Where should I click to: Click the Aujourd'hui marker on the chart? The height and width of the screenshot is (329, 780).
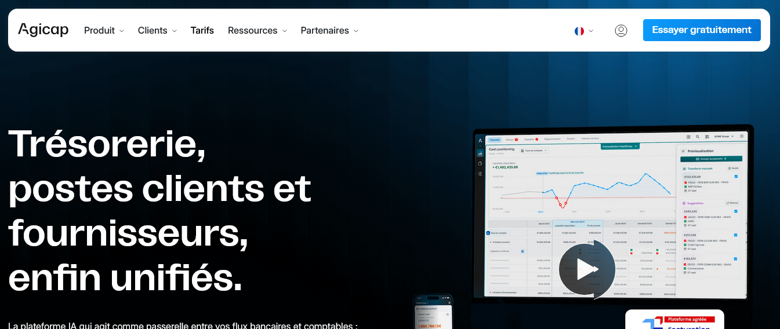(542, 173)
